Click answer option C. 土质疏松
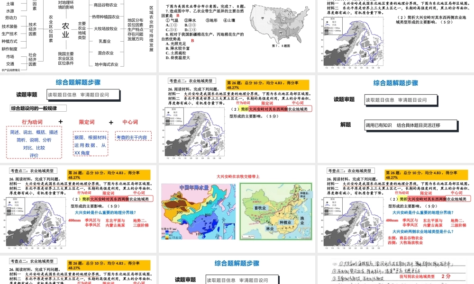Screen dimensions: 474x284 click(x=176, y=53)
